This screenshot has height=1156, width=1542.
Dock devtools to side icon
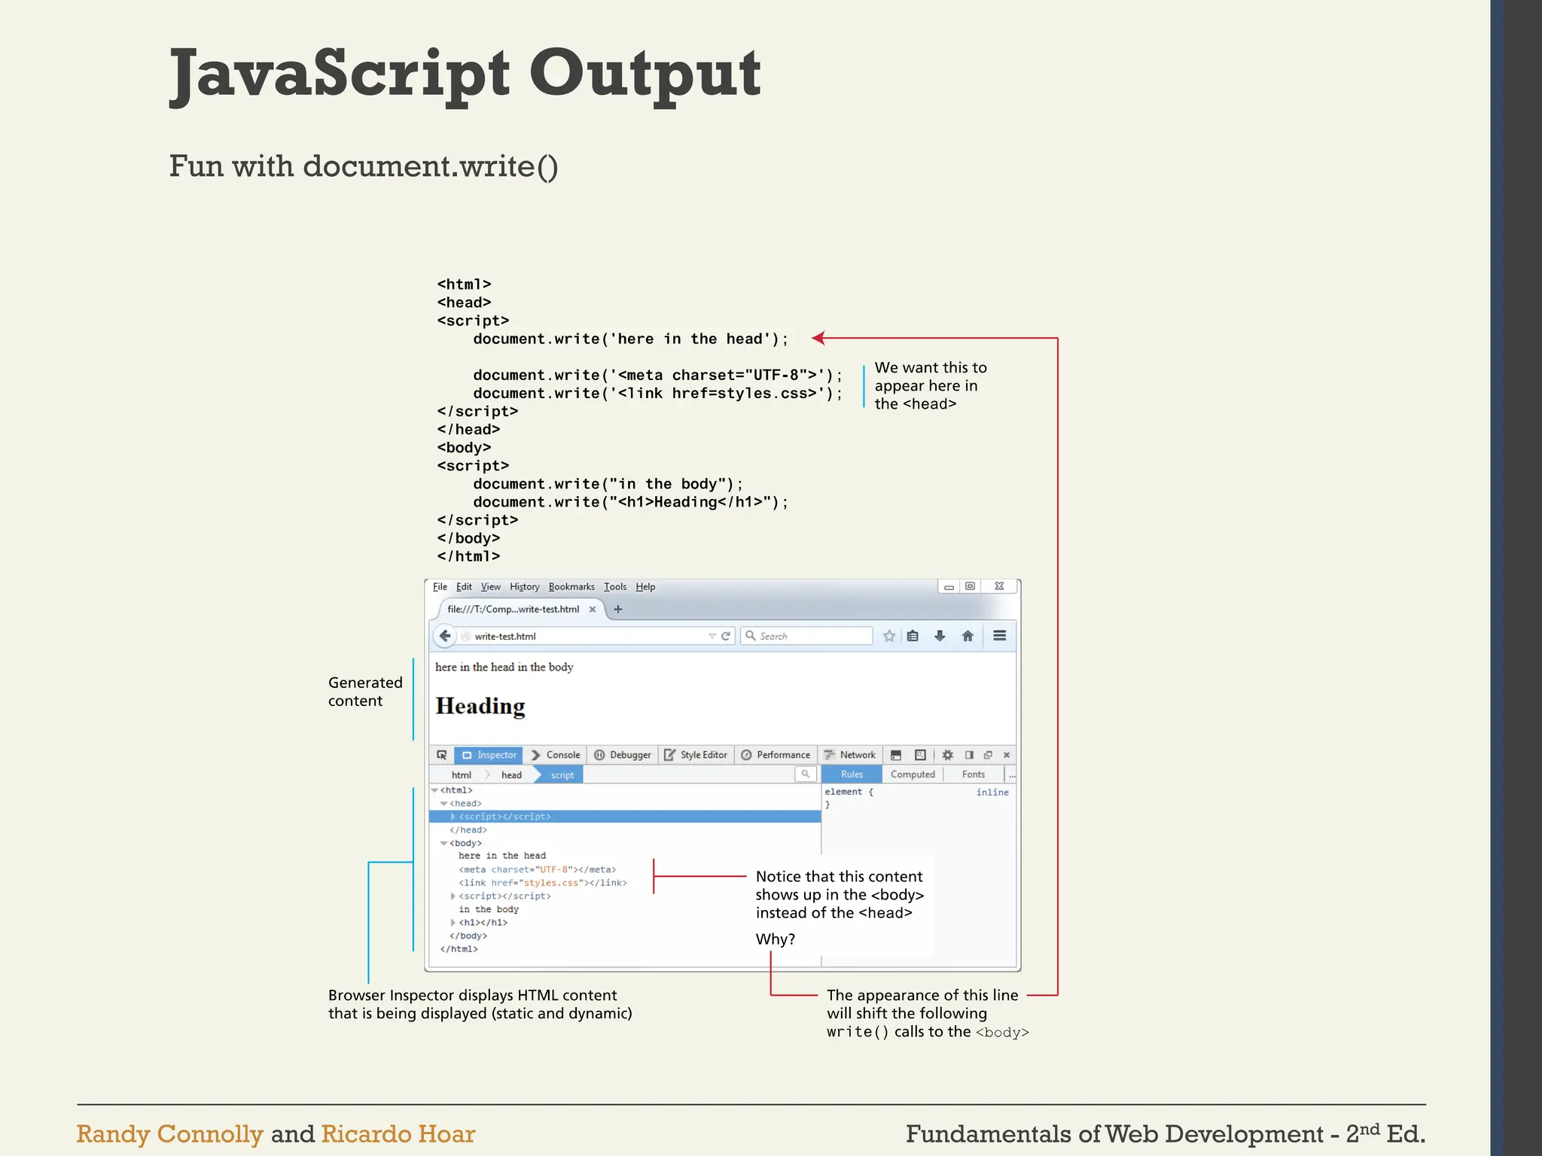[x=969, y=755]
